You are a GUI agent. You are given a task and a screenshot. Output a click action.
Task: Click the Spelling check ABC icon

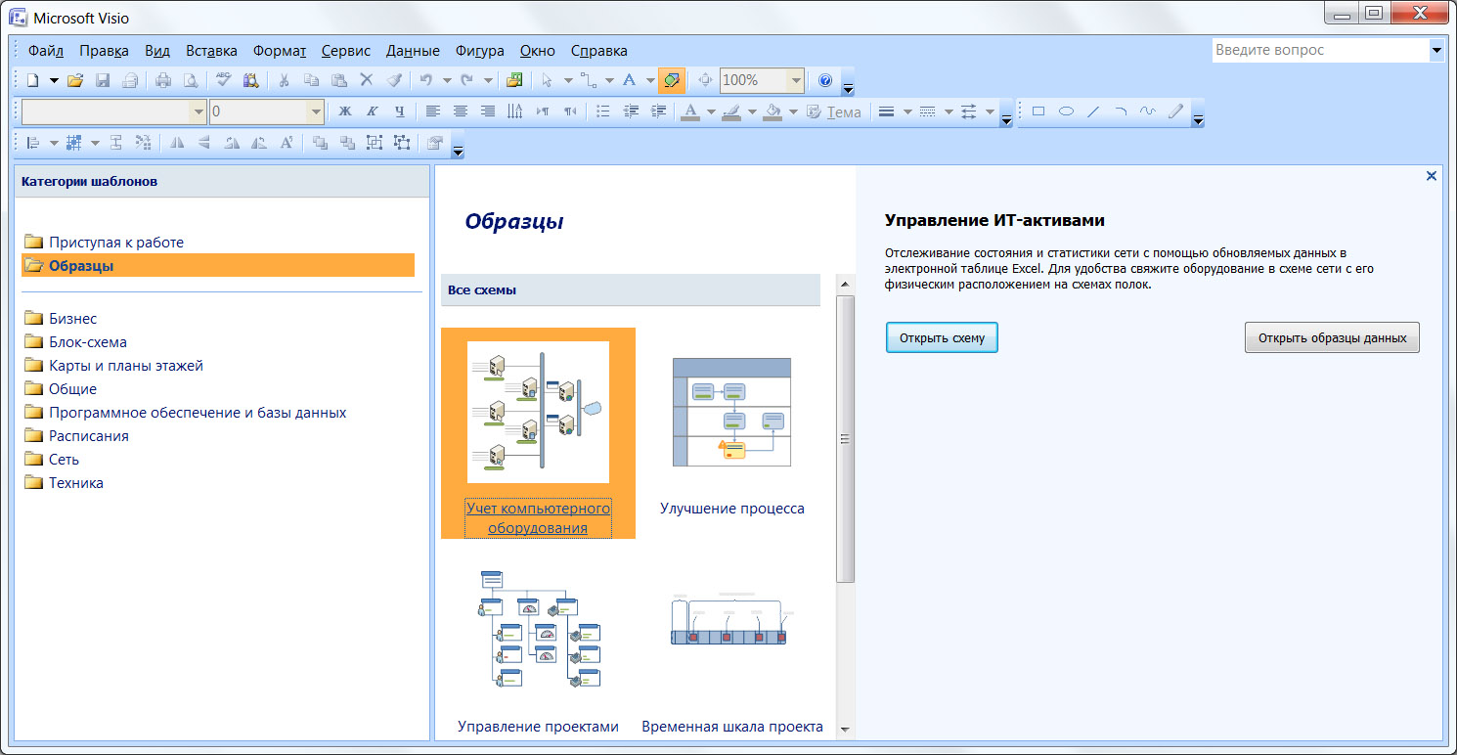224,80
